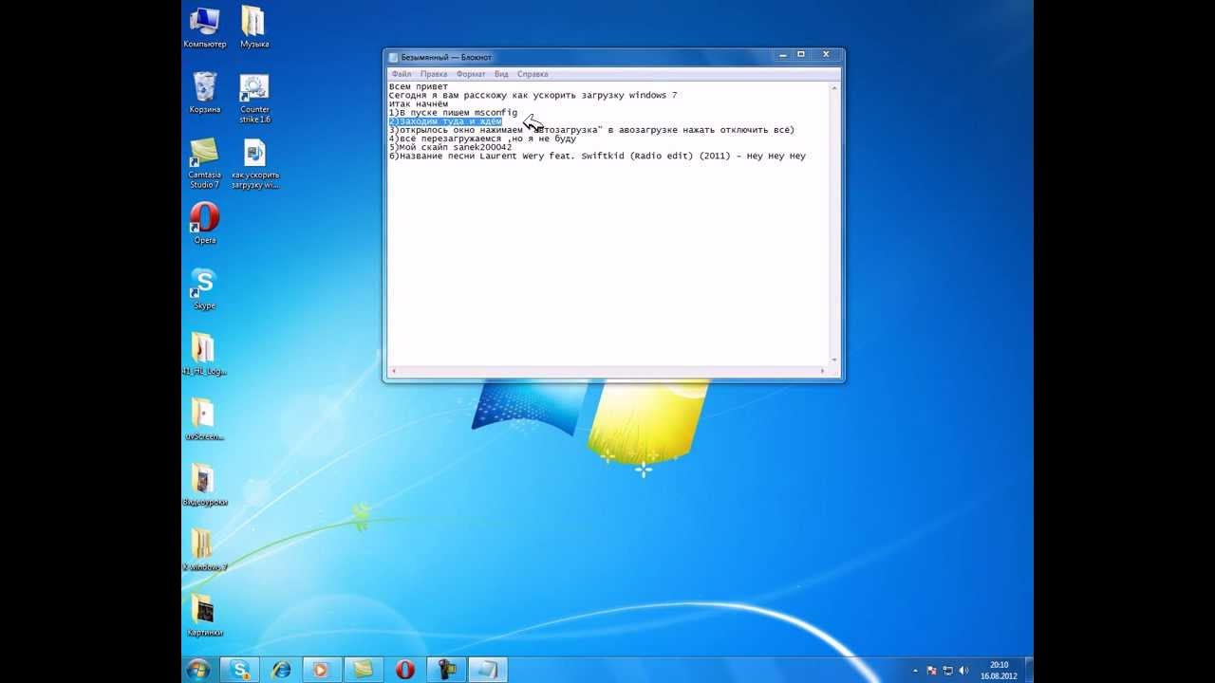The height and width of the screenshot is (683, 1215).
Task: Open the Справка menu in Notepad
Action: point(533,74)
